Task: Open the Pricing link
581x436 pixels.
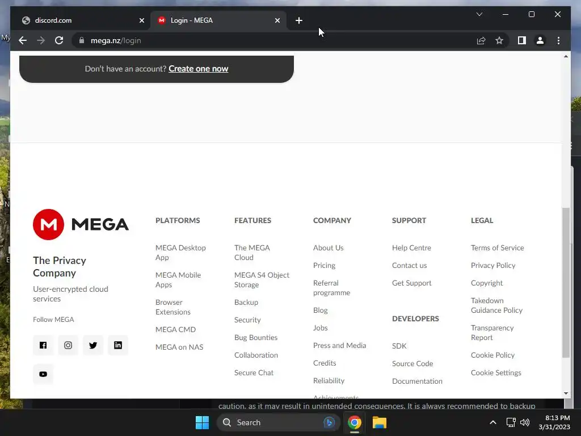Action: click(324, 265)
